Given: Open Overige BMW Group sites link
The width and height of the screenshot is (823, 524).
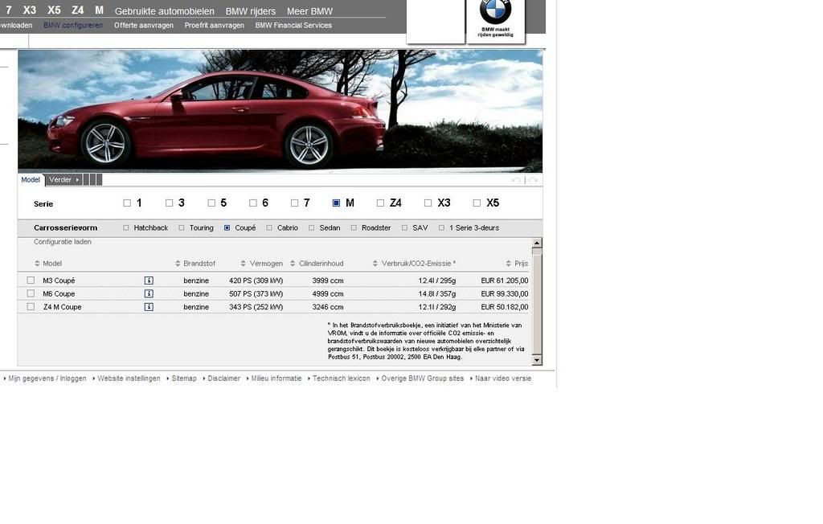Looking at the screenshot, I should point(423,379).
